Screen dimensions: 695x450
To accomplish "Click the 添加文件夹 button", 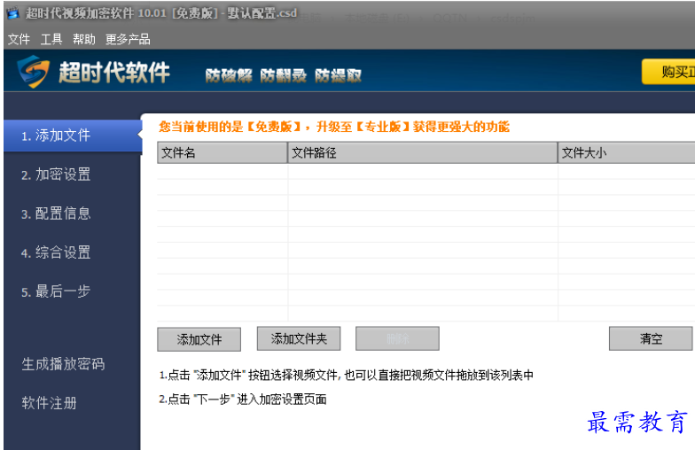I will point(299,338).
